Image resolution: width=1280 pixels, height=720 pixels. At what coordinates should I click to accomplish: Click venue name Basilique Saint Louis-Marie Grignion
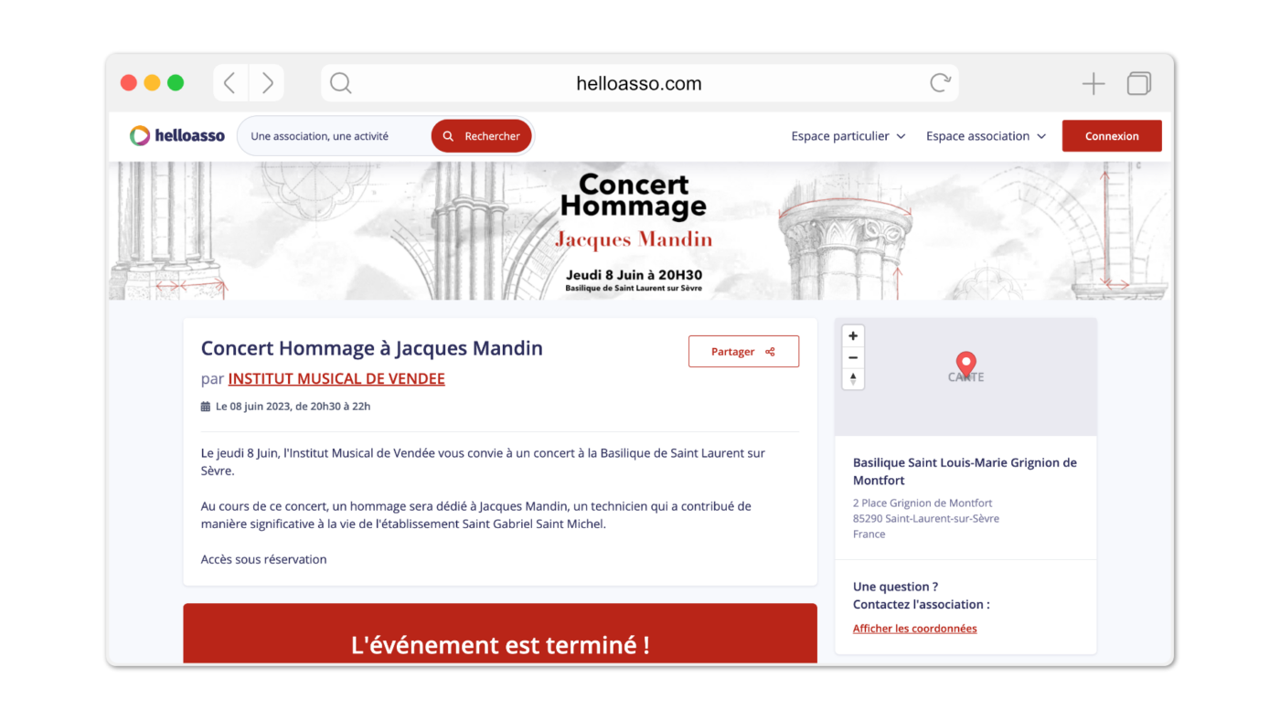point(965,471)
